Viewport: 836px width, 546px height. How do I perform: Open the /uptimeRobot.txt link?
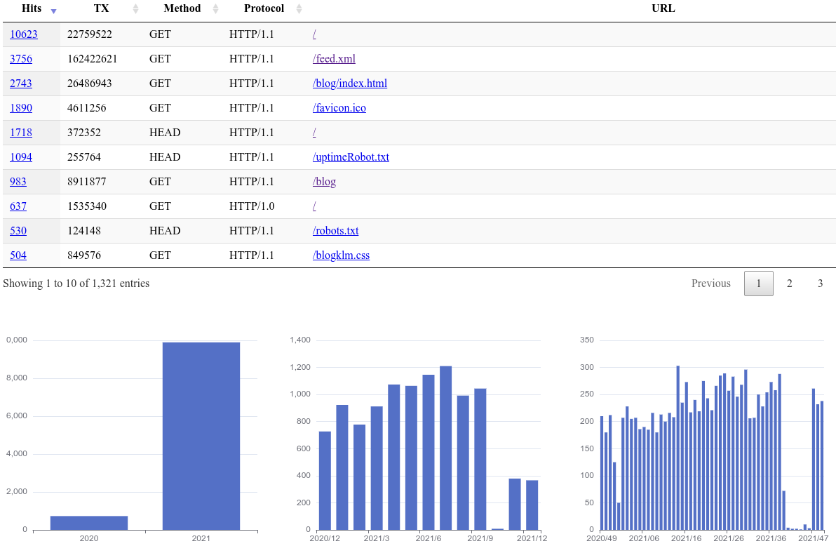(x=351, y=157)
